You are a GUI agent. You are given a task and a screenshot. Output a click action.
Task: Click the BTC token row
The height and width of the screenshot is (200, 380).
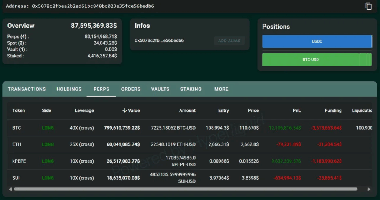17,128
